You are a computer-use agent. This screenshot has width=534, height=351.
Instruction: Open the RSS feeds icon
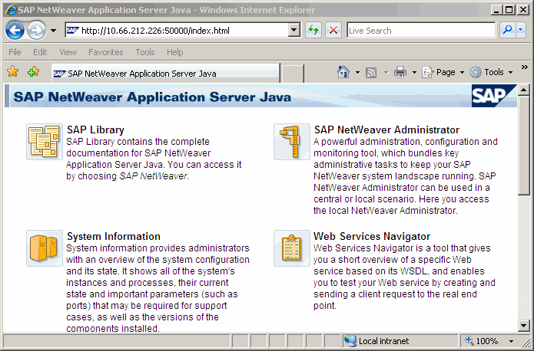coord(371,72)
